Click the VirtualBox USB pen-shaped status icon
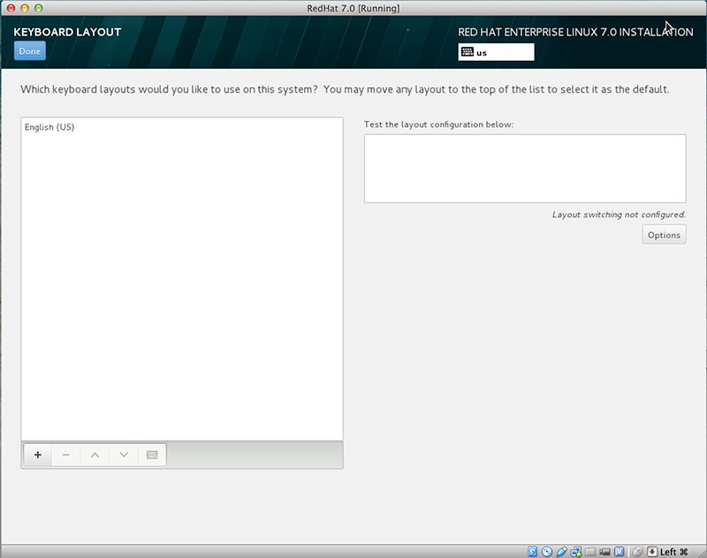The width and height of the screenshot is (707, 558). (562, 552)
